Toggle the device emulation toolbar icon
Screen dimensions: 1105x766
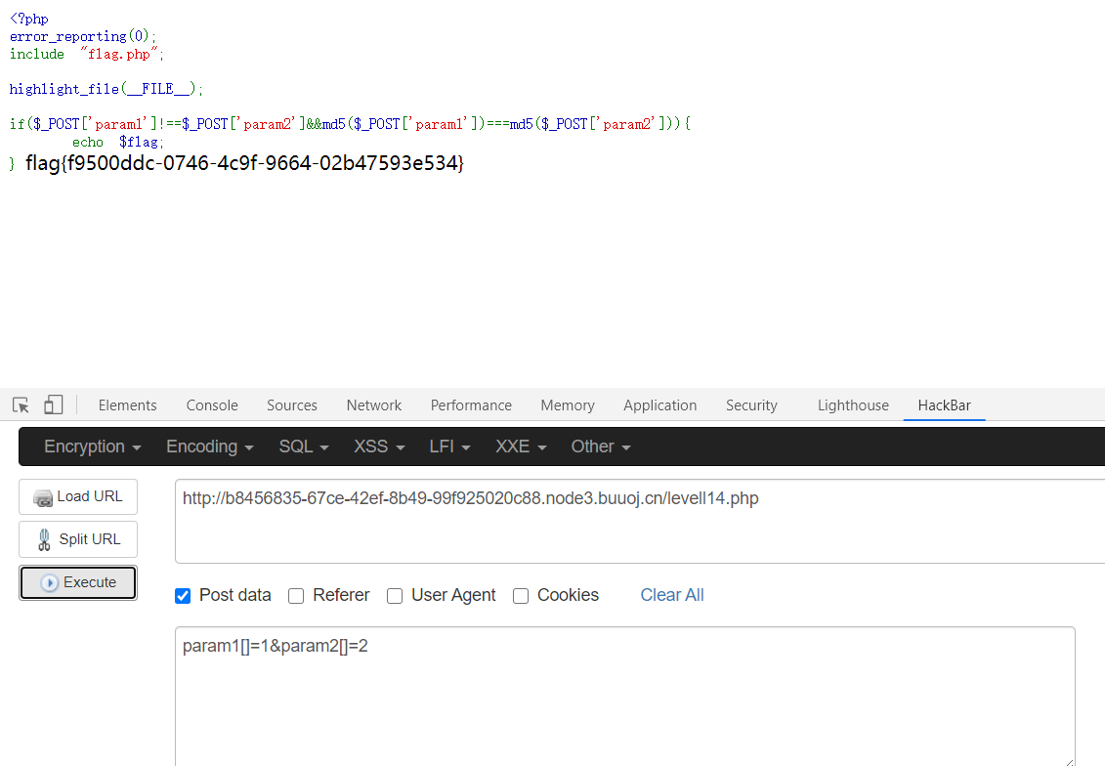(53, 404)
